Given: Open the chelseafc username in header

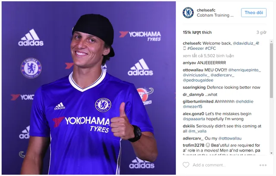Looking at the screenshot, I should coord(206,10).
